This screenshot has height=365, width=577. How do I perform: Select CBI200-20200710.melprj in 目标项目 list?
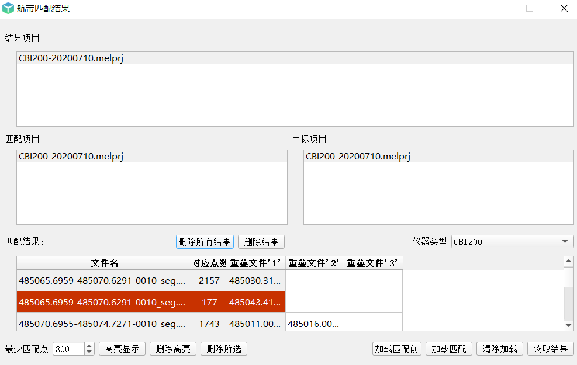pos(438,156)
